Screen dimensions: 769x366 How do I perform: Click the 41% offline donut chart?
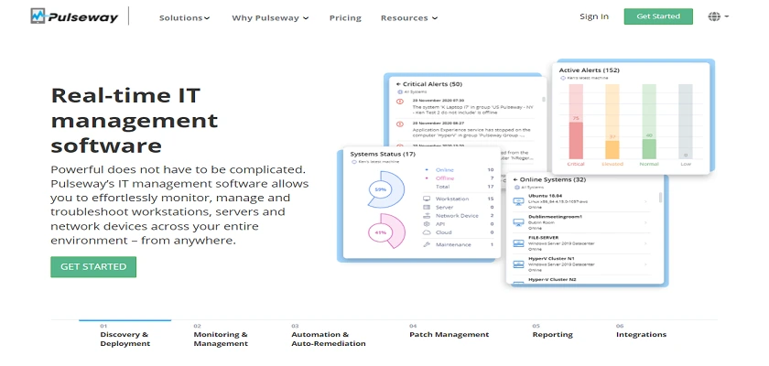[386, 232]
